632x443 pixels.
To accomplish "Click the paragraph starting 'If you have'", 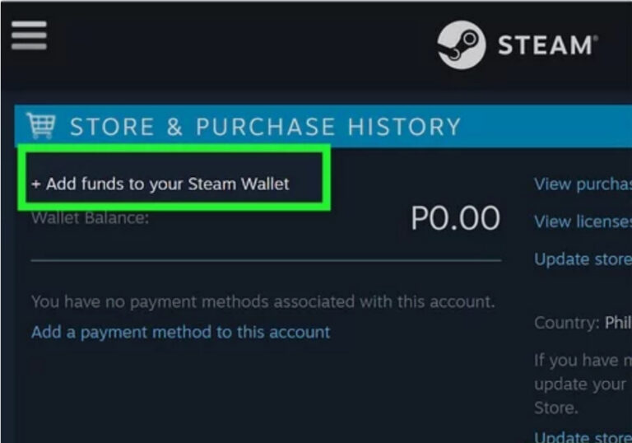I will (x=582, y=383).
